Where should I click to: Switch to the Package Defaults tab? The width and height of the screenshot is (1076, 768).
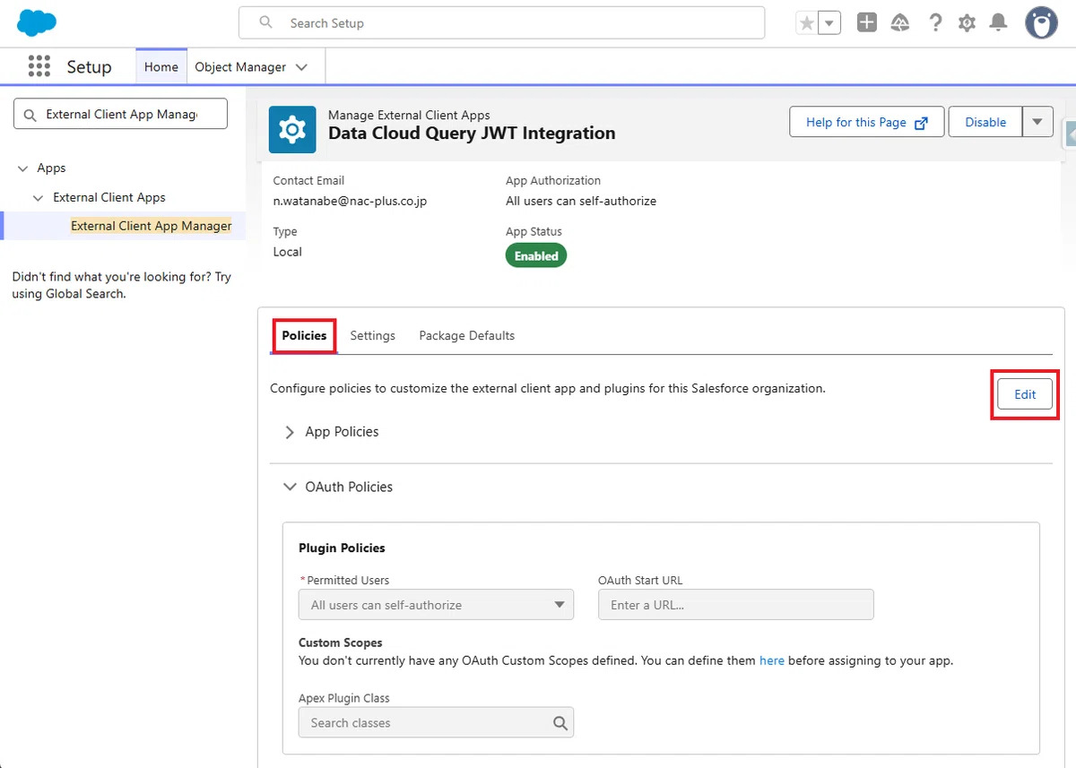(x=467, y=335)
